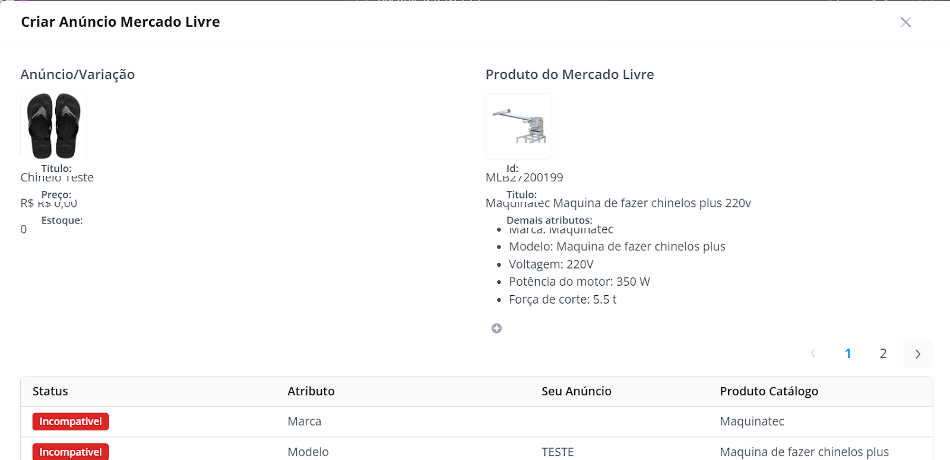Image resolution: width=950 pixels, height=460 pixels.
Task: Click the Seu Anúncio column header
Action: pyautogui.click(x=577, y=391)
